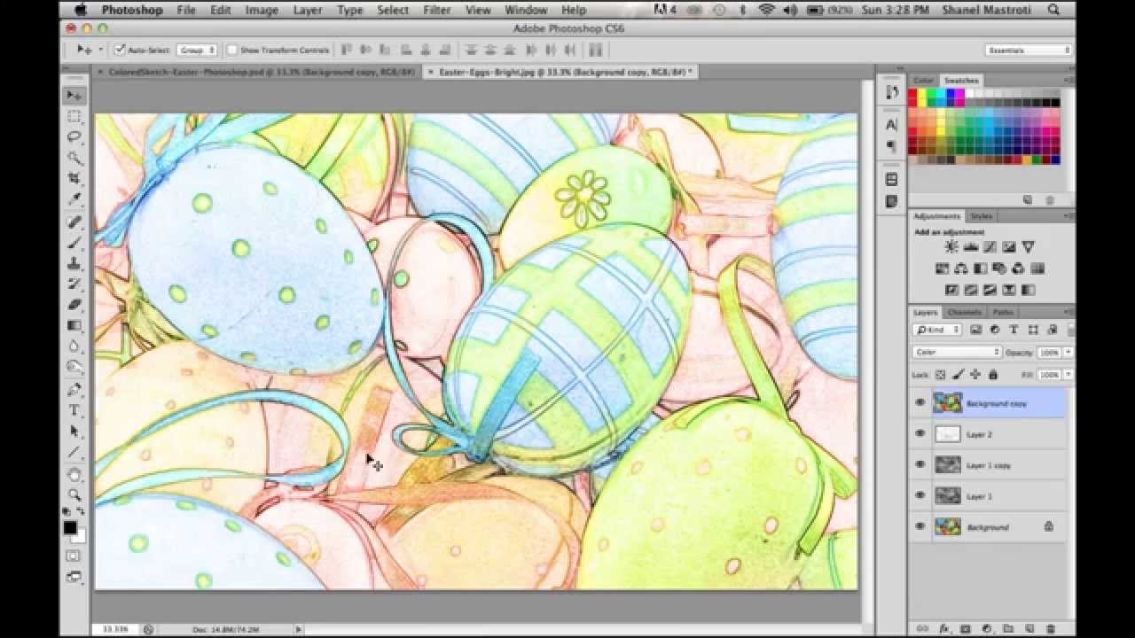1135x638 pixels.
Task: Select the Gradient tool
Action: pyautogui.click(x=74, y=325)
